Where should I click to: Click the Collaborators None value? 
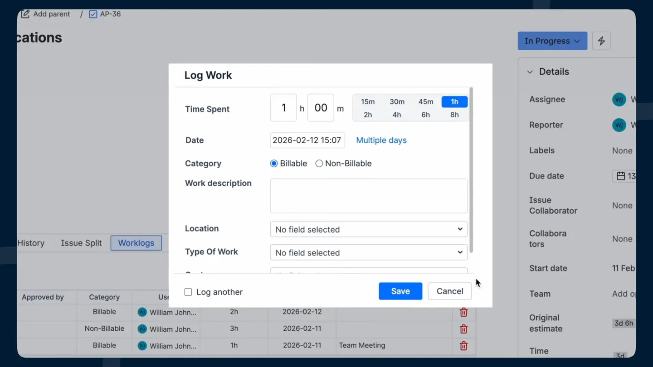622,239
